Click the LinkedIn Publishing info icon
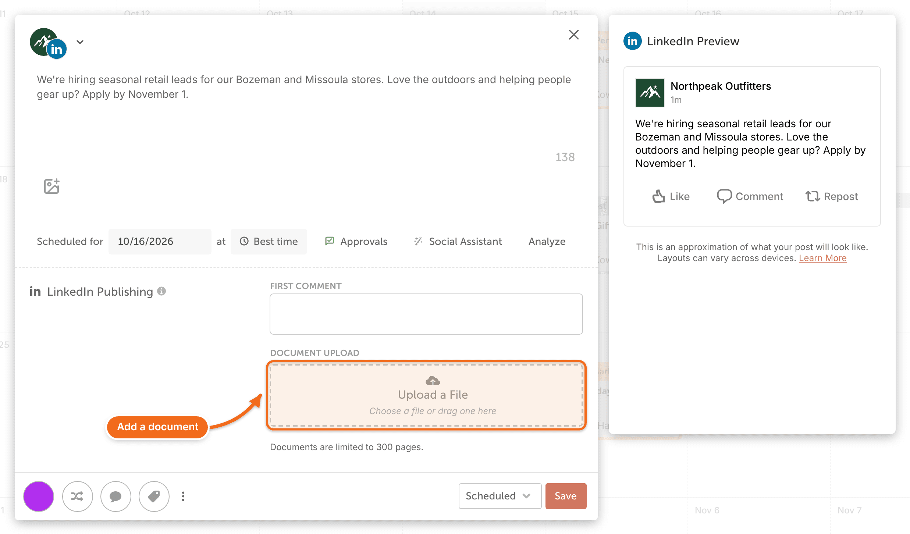The width and height of the screenshot is (910, 534). [x=161, y=291]
